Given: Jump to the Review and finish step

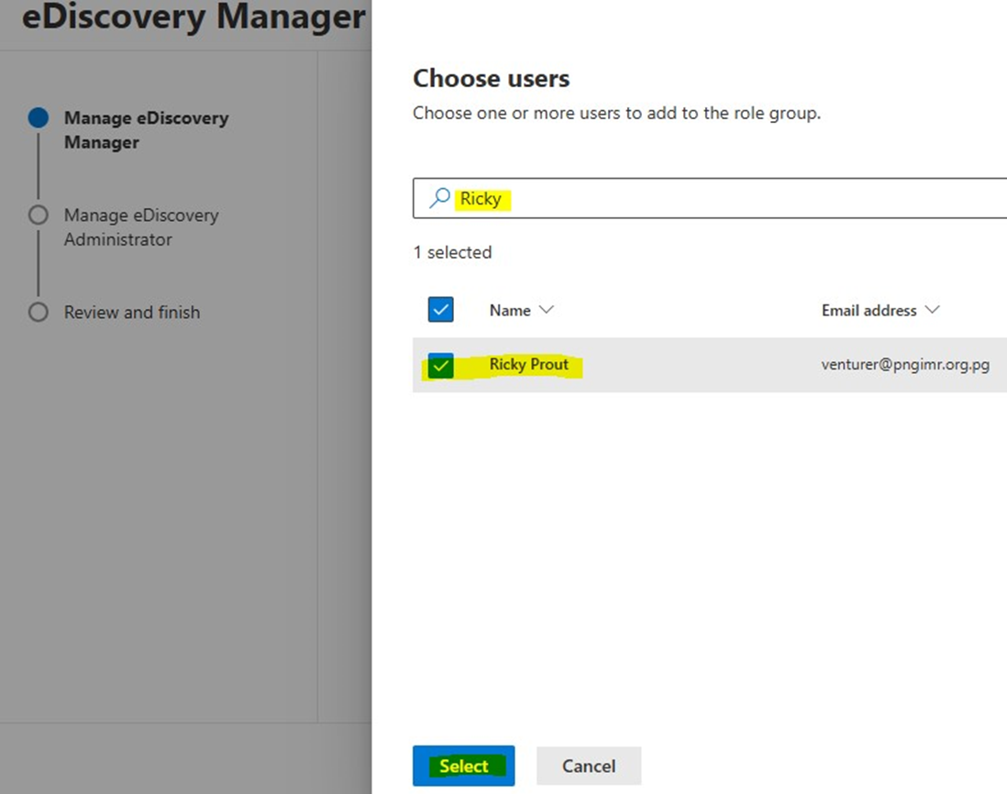Looking at the screenshot, I should click(132, 313).
